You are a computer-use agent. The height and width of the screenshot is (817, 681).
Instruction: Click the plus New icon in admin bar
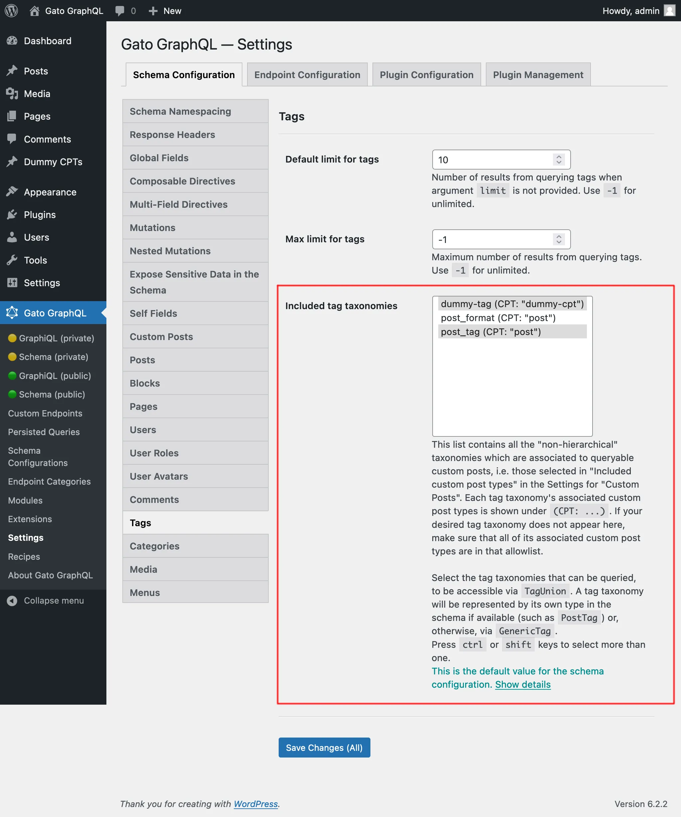tap(153, 11)
